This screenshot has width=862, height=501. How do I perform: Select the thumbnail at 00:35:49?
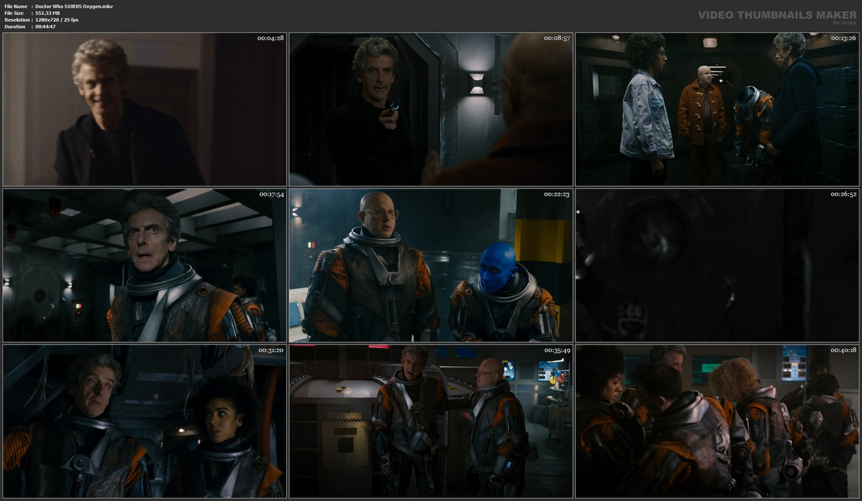point(431,421)
